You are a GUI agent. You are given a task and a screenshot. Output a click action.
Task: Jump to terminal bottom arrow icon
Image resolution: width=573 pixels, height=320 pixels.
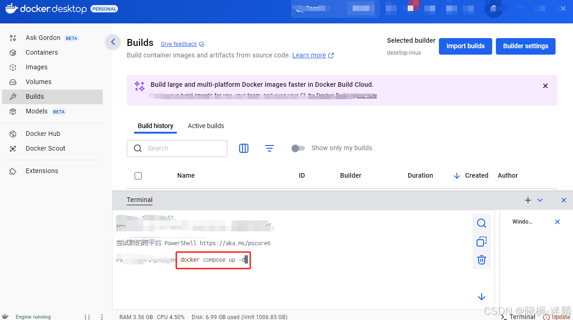[x=482, y=297]
